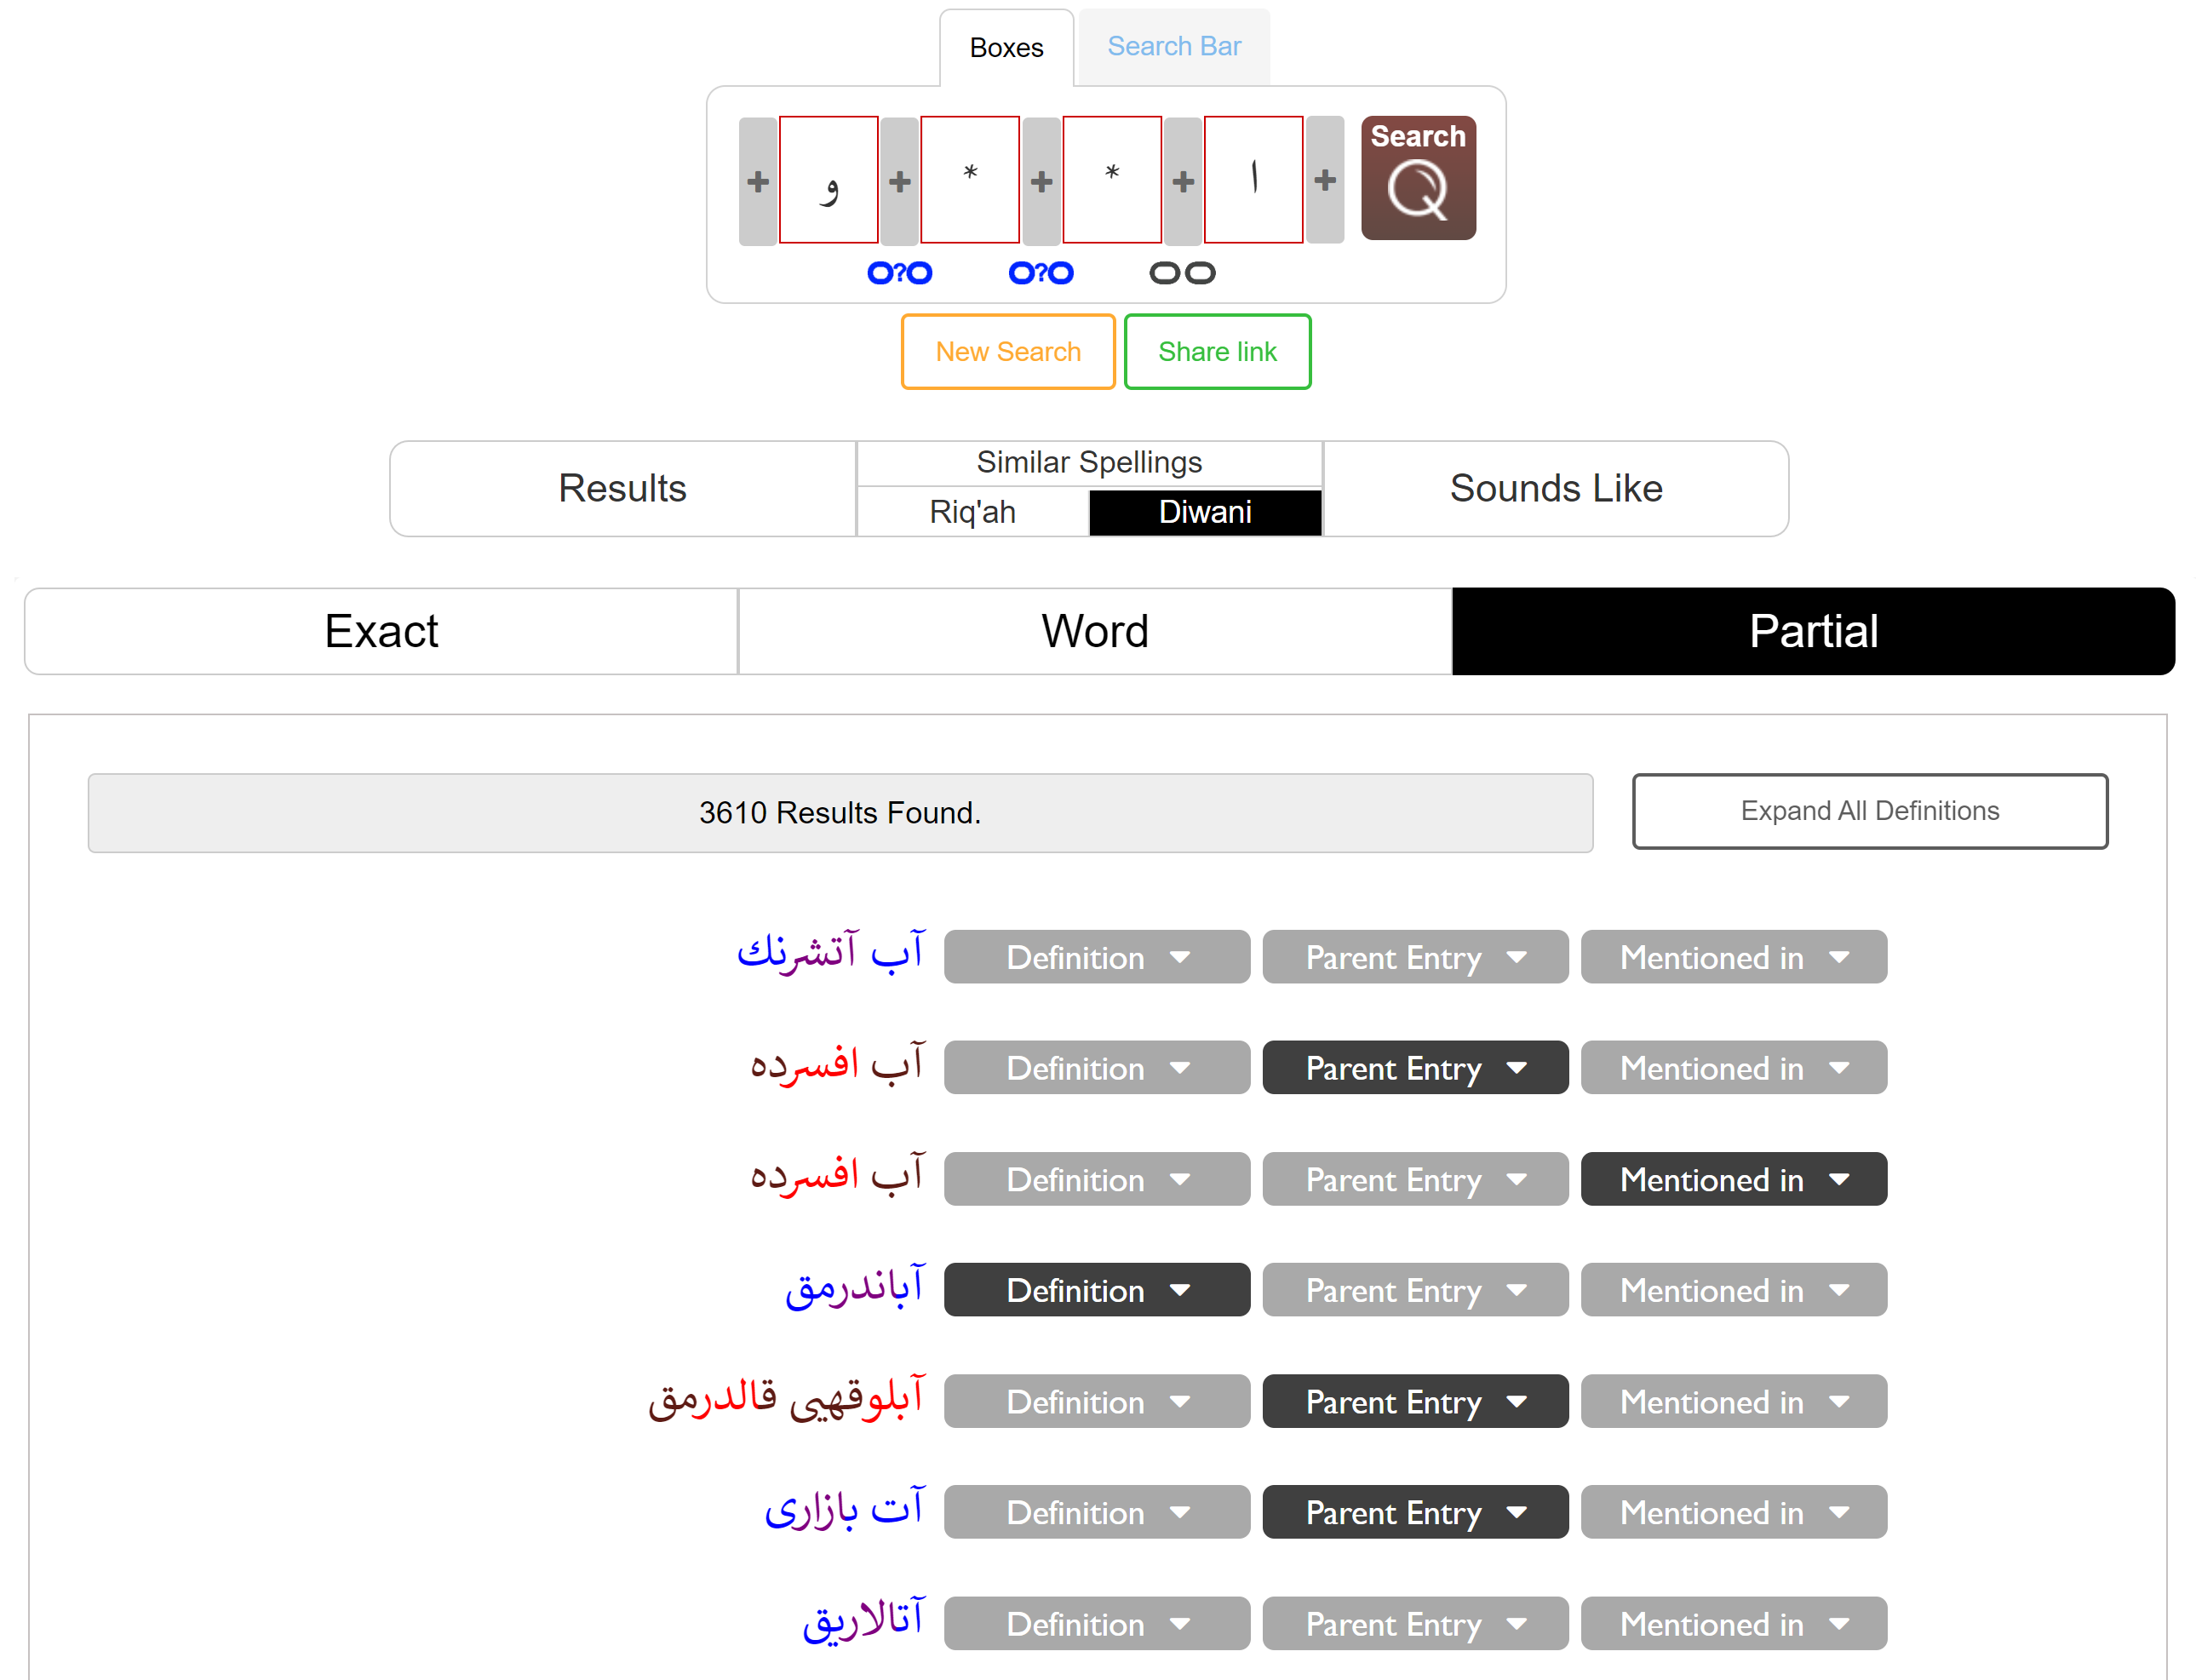2196x1680 pixels.
Task: Switch match mode to Exact
Action: [381, 631]
